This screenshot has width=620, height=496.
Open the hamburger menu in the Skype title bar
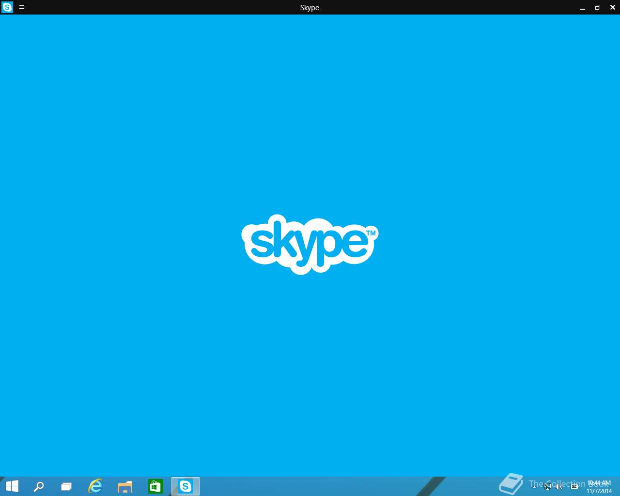[x=22, y=7]
